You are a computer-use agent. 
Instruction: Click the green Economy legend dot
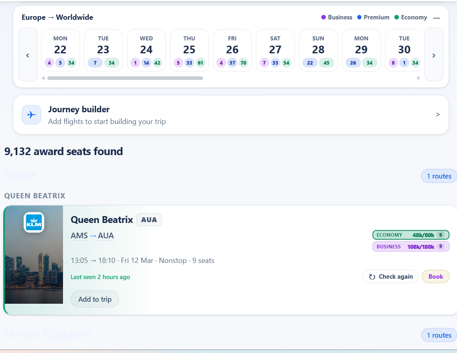click(x=396, y=17)
